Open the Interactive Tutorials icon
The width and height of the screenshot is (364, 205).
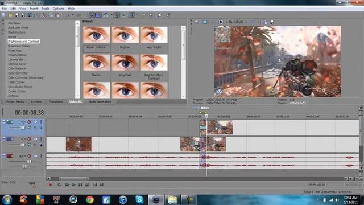point(159,15)
